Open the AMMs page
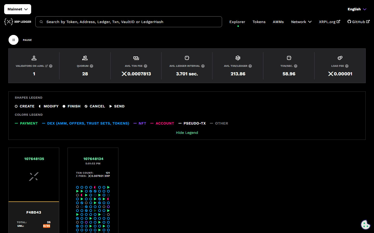The width and height of the screenshot is (374, 233). point(278,22)
